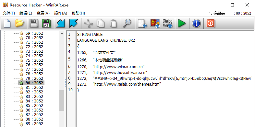This screenshot has height=127, width=255.
Task: Select tree item 88 : 2052
Action: point(34,119)
